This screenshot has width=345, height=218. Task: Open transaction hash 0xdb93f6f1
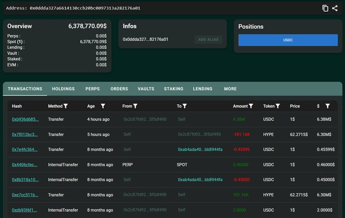point(24,210)
